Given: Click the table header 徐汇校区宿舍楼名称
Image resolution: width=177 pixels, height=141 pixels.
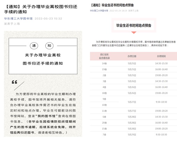Looking at the screenshot, I should point(104,56).
